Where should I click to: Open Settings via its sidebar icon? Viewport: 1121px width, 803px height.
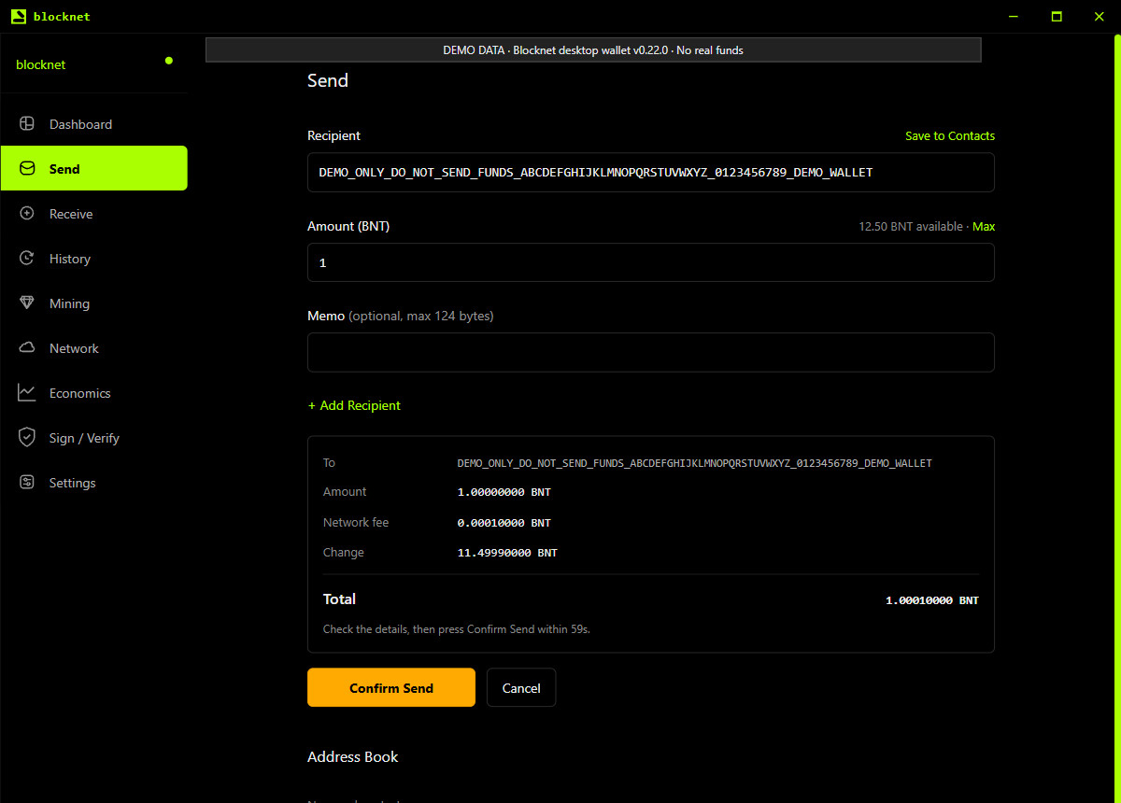(27, 483)
